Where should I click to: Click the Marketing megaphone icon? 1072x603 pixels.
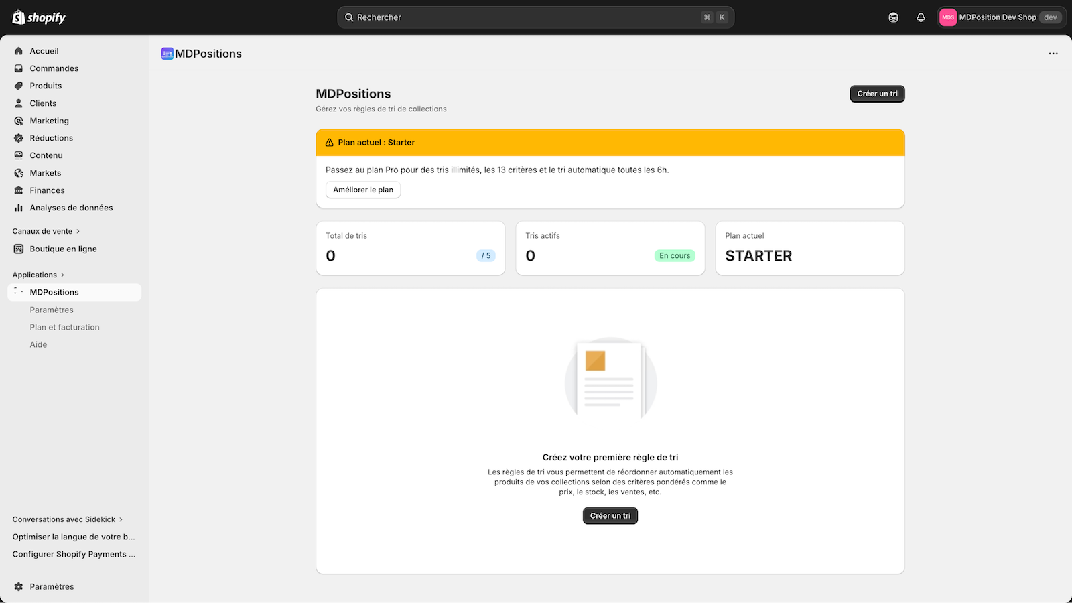coord(19,121)
